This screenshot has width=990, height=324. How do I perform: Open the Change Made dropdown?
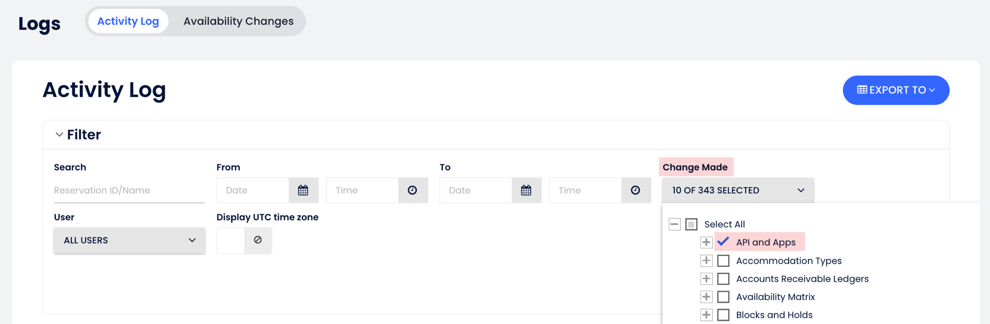[738, 191]
